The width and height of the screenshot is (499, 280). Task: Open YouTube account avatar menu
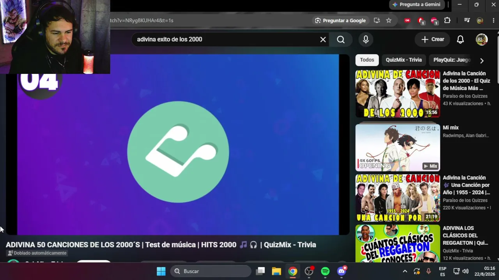[x=481, y=39]
